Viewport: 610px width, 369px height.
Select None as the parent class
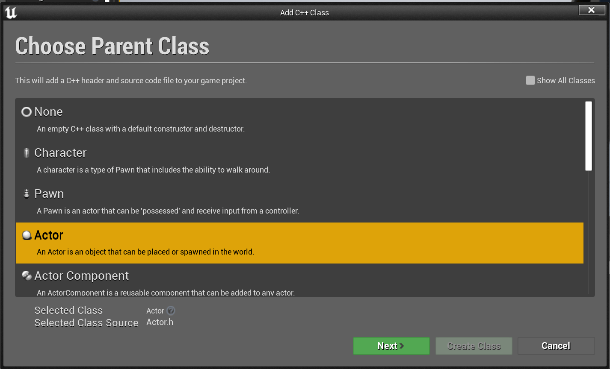[x=300, y=120]
